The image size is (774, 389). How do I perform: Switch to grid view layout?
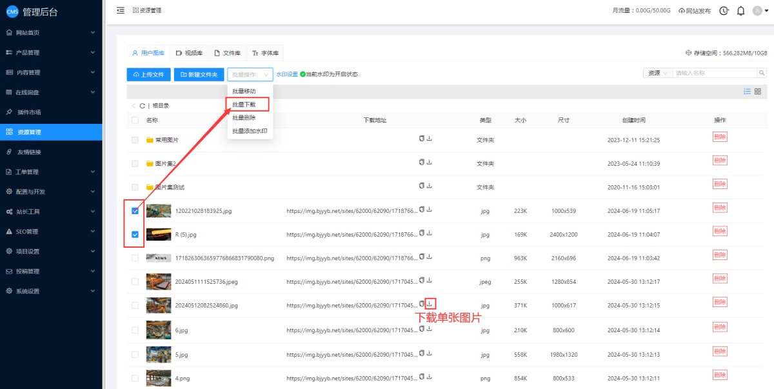coord(758,92)
